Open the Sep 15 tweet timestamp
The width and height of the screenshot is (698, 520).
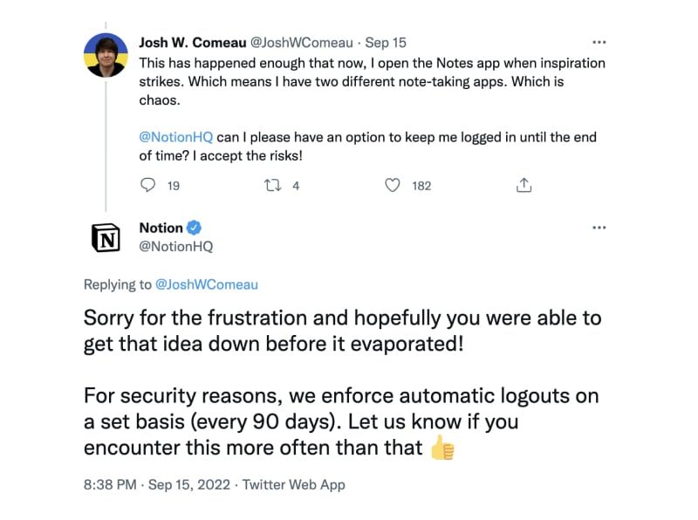[x=386, y=43]
